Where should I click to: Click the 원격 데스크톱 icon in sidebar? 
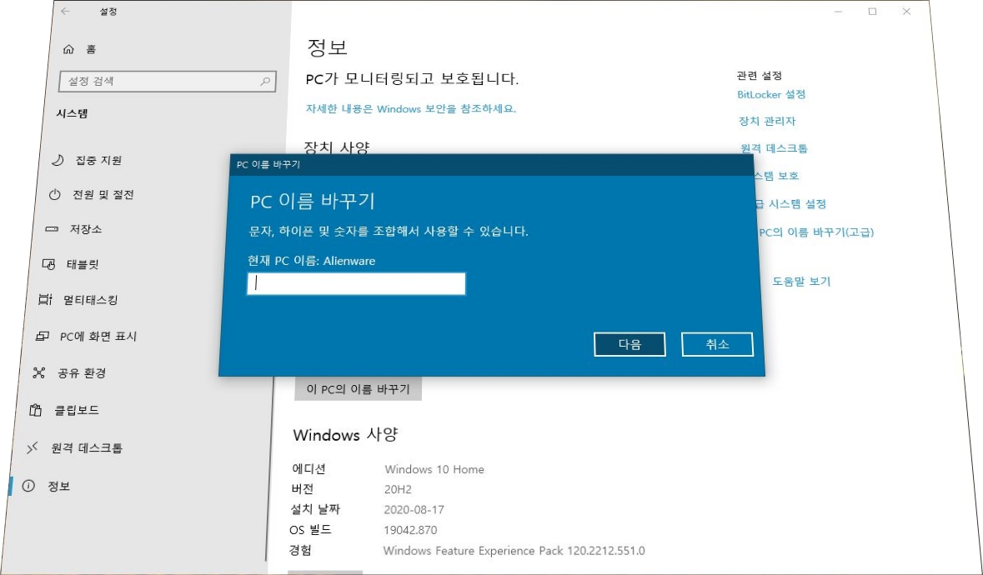pos(33,447)
